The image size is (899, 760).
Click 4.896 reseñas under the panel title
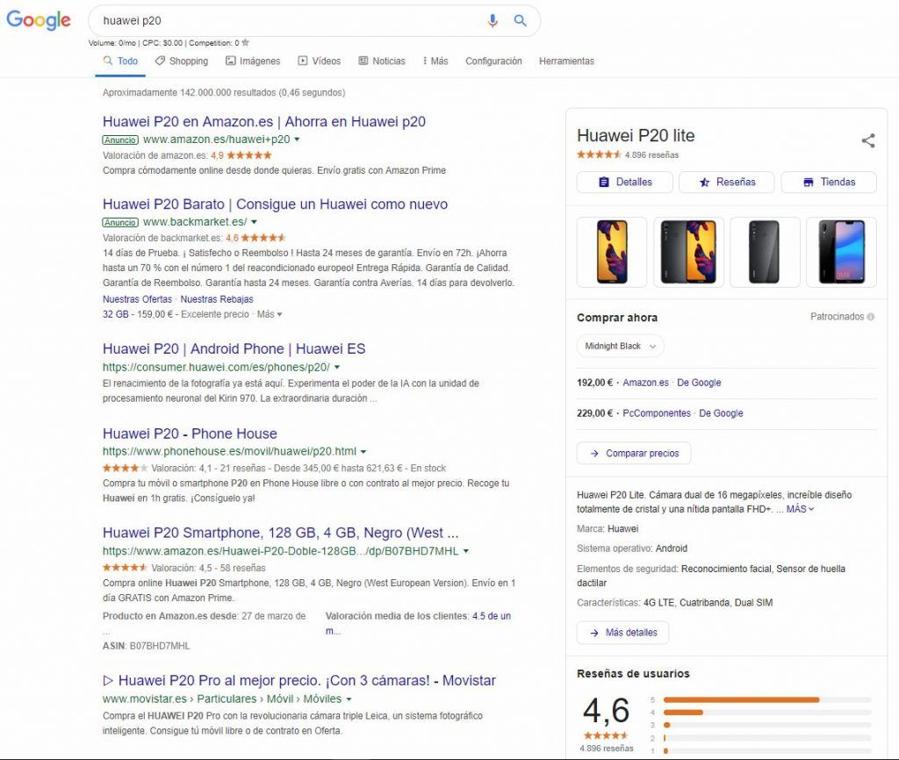pos(651,154)
